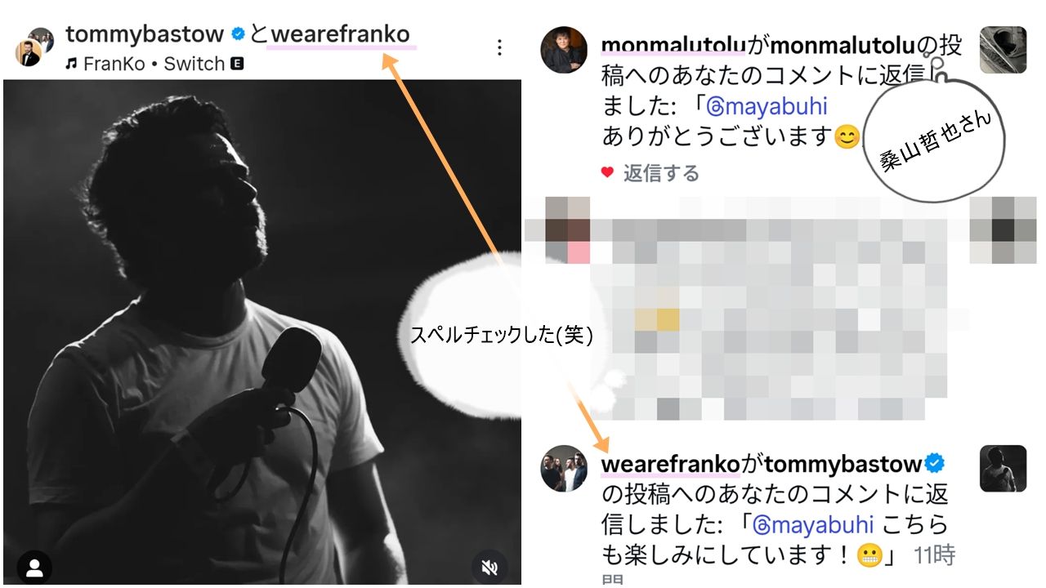The image size is (1046, 588).
Task: Open the black-and-white singer post image
Action: coord(261,332)
